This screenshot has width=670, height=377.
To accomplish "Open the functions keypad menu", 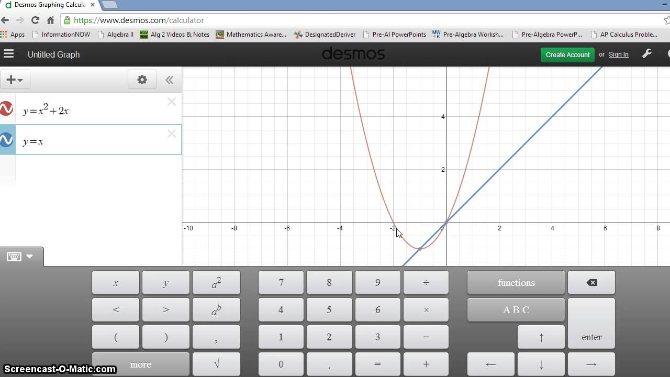I will [516, 283].
